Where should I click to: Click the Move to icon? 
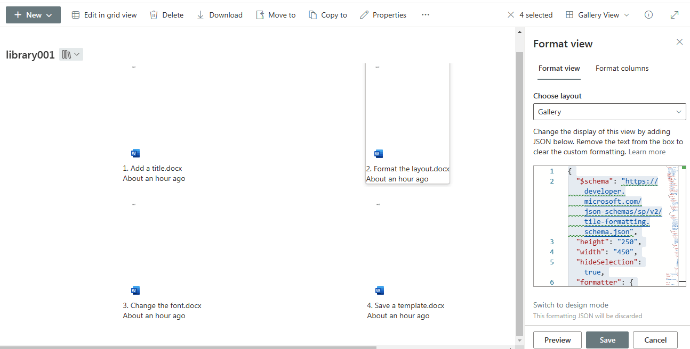pyautogui.click(x=260, y=15)
